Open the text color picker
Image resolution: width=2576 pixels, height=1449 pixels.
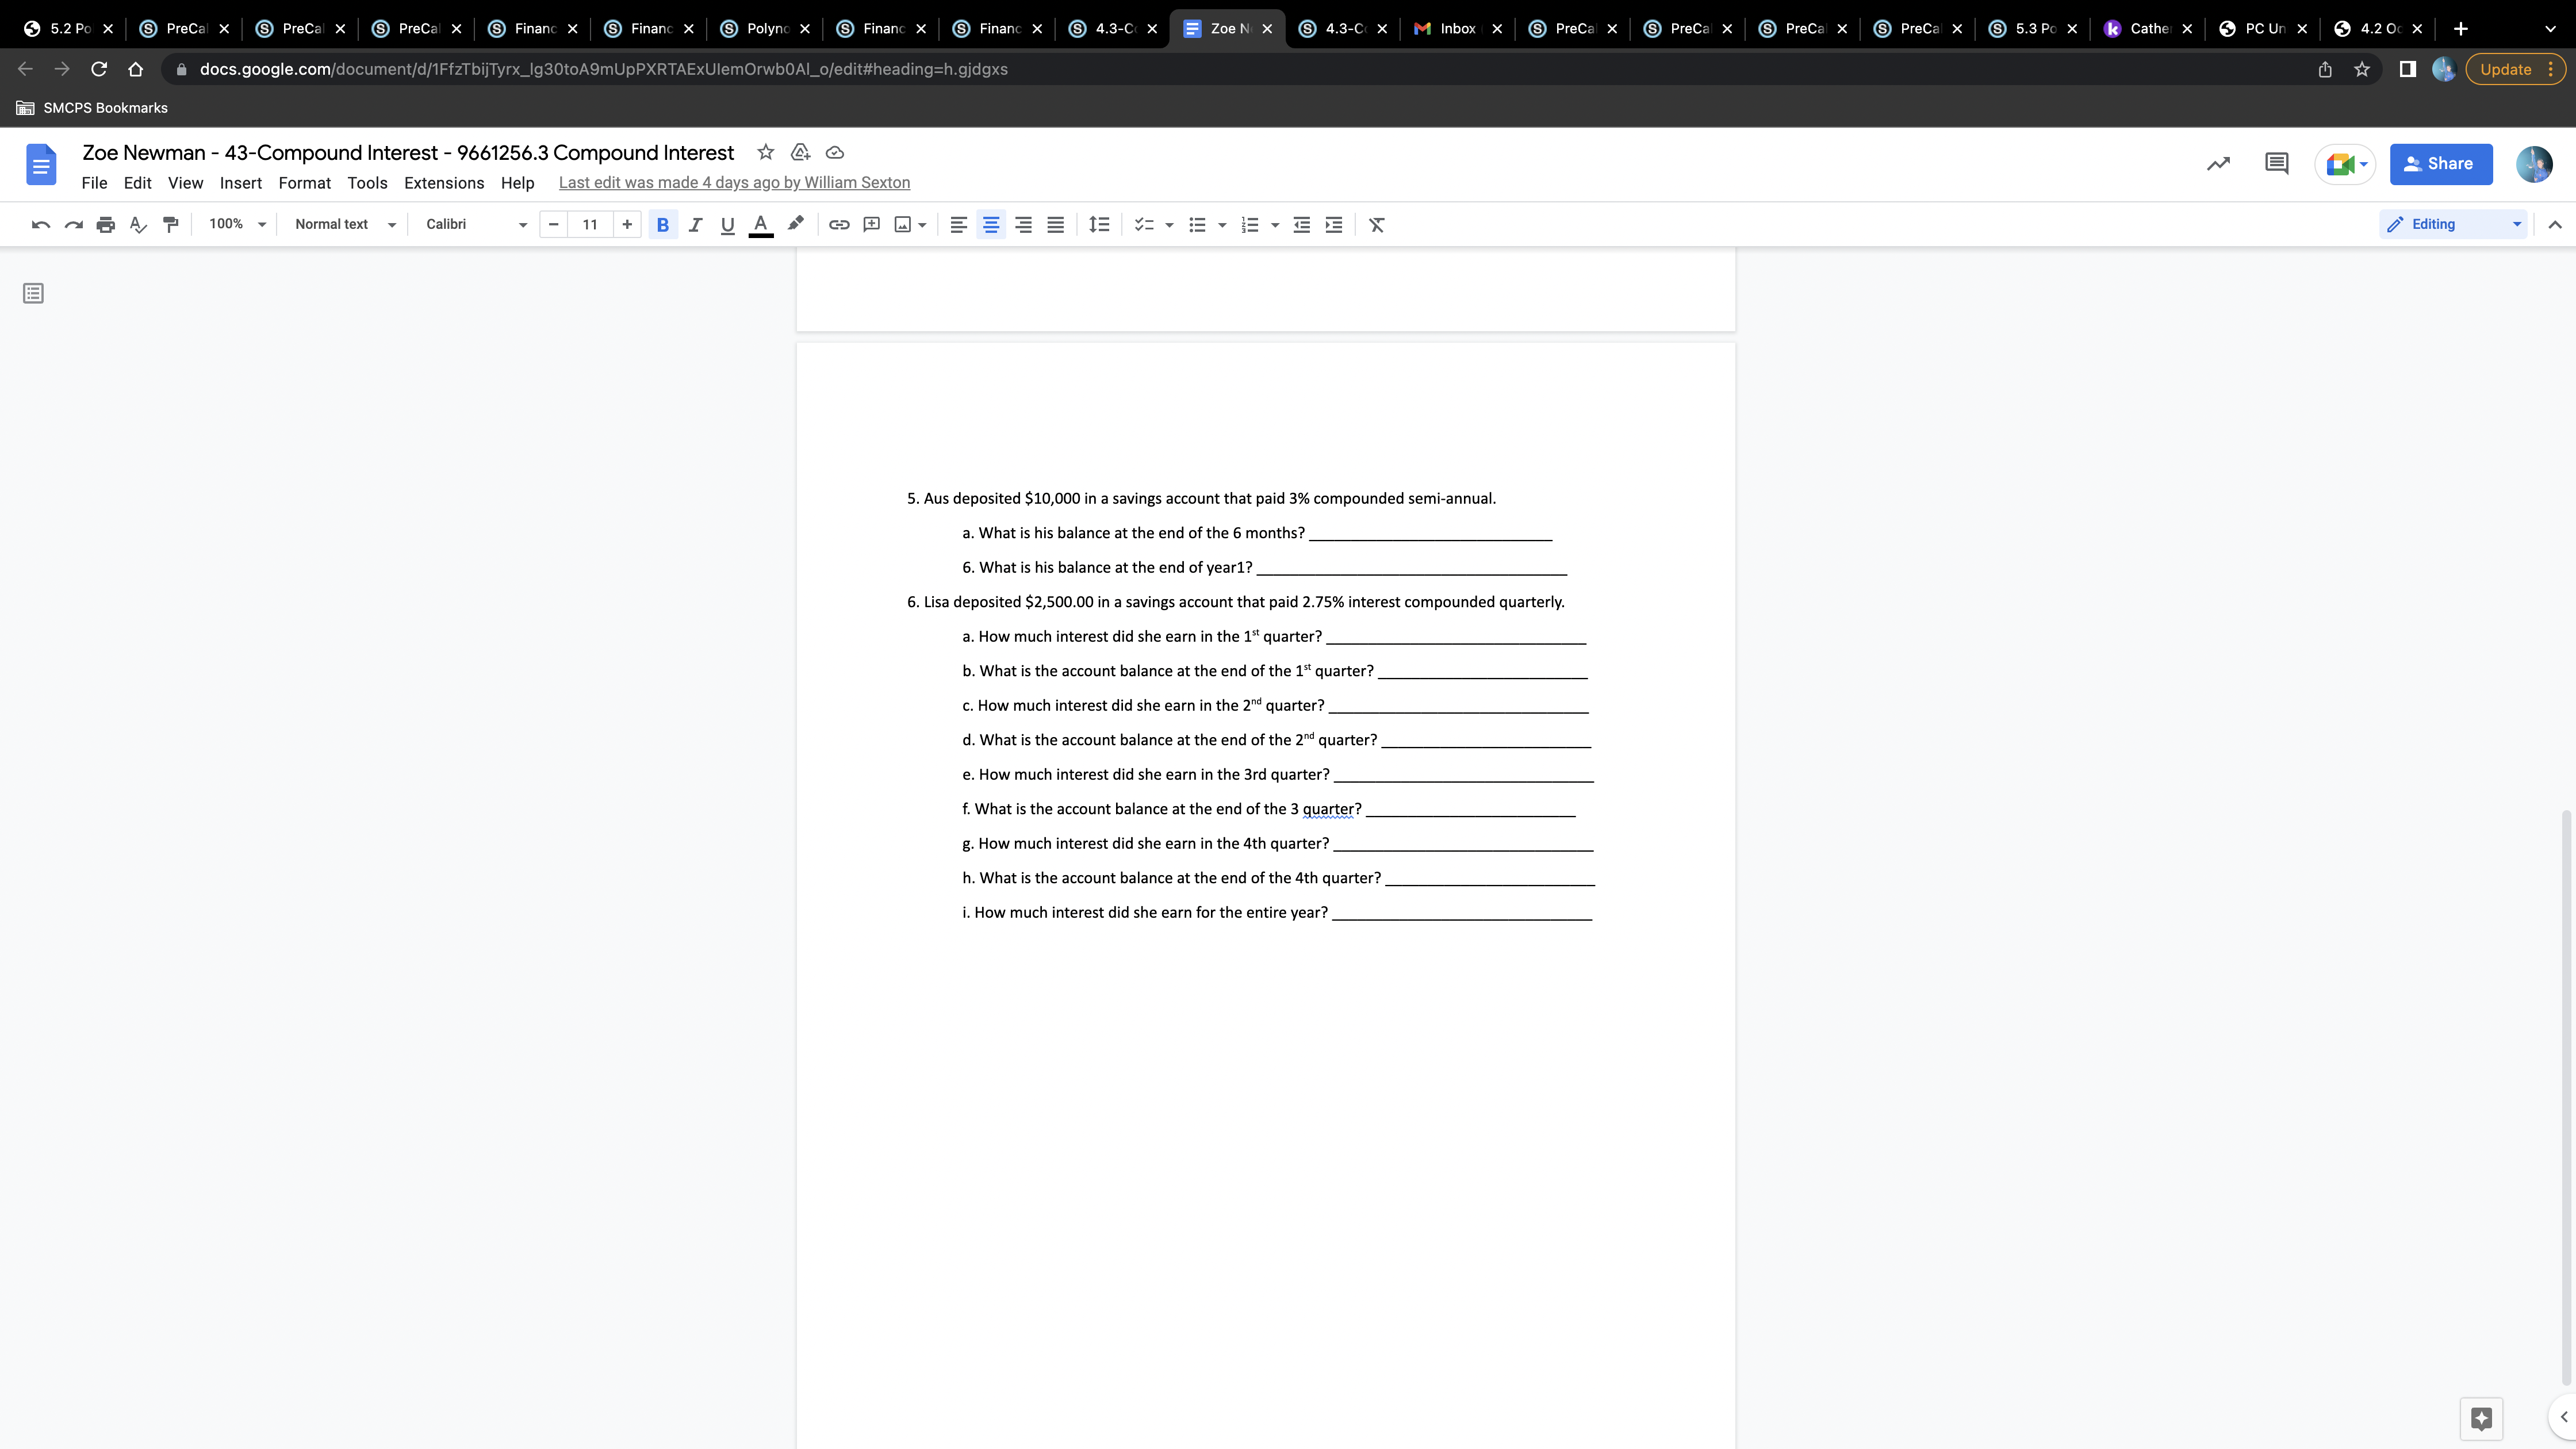tap(761, 224)
